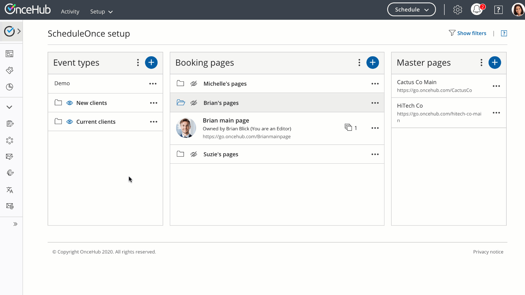Screen dimensions: 525x295
Task: Open the Schedule dropdown button
Action: tap(411, 10)
